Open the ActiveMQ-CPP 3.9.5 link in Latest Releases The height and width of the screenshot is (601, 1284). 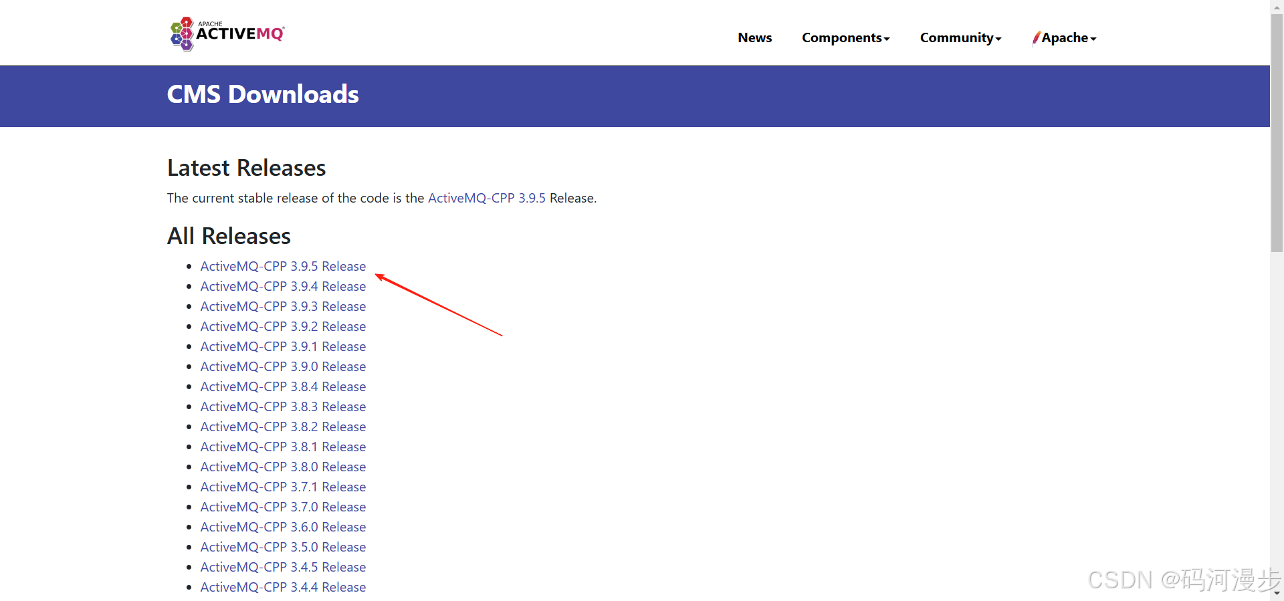(487, 198)
